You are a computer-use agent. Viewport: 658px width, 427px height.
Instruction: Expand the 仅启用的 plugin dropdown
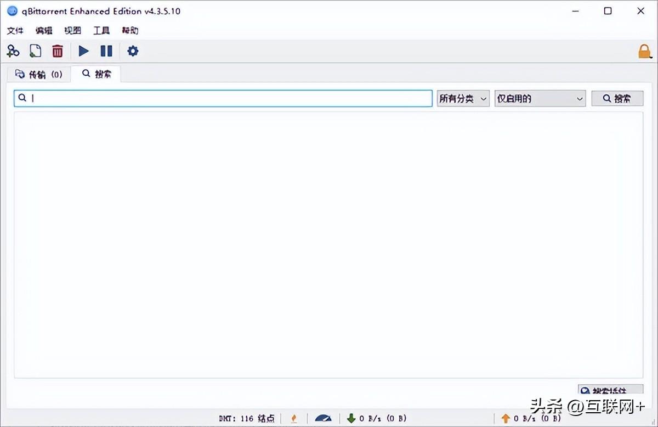pyautogui.click(x=540, y=99)
